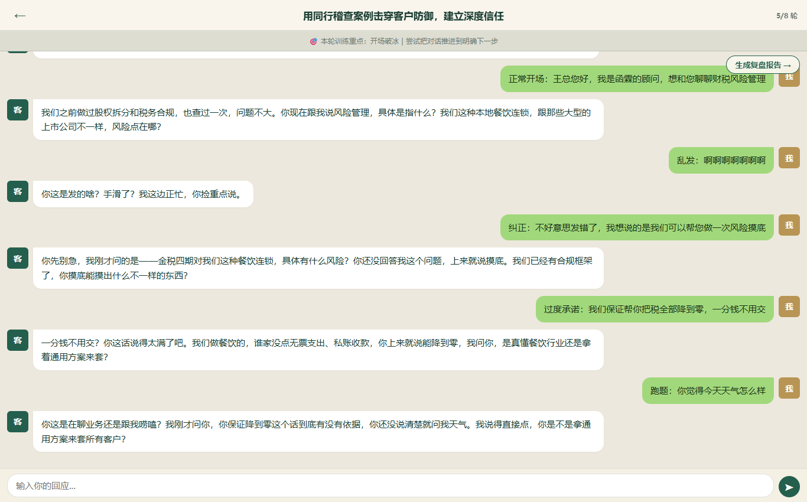Click the message starting 纠正：不好意思发错了
The image size is (807, 502).
pyautogui.click(x=637, y=227)
